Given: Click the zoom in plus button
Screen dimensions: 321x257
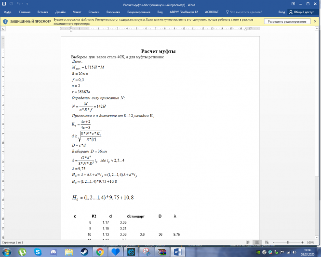Looking at the screenshot, I should pos(302,243).
